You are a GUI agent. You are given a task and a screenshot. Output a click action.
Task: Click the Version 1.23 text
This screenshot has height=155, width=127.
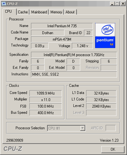click(109, 140)
